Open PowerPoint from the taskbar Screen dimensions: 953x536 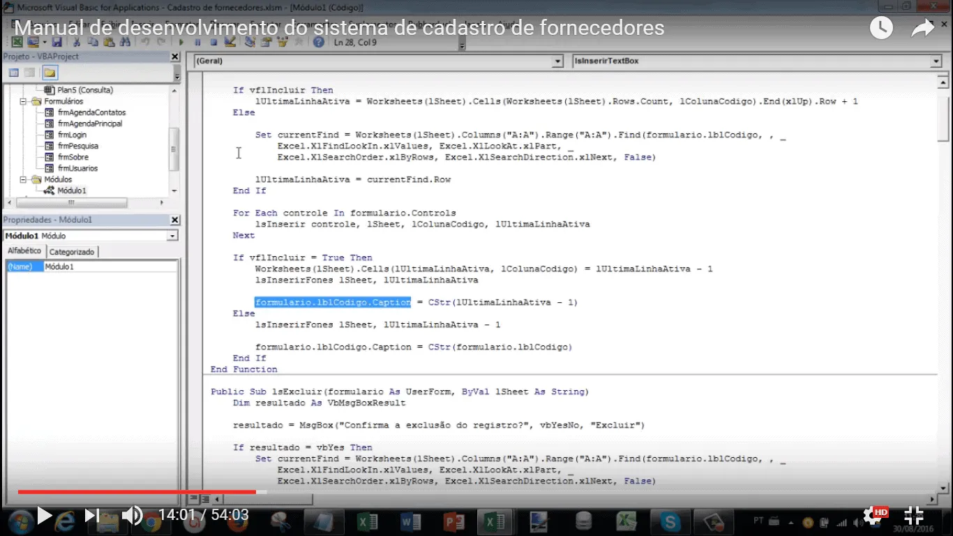[453, 521]
